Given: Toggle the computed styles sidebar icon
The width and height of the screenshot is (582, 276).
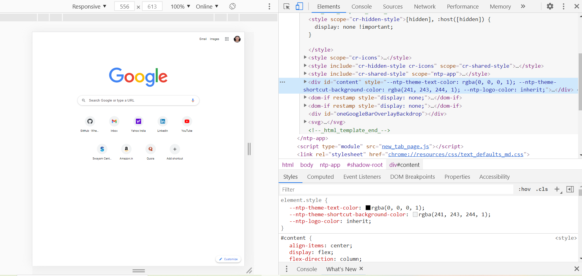Looking at the screenshot, I should [570, 189].
